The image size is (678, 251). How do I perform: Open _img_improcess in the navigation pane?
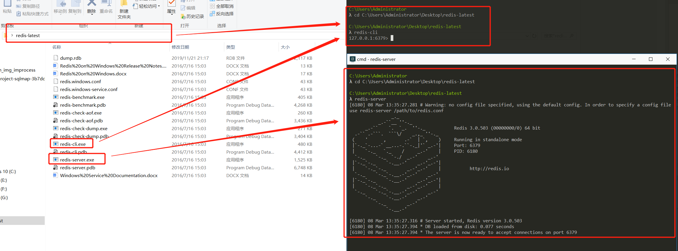pyautogui.click(x=18, y=70)
